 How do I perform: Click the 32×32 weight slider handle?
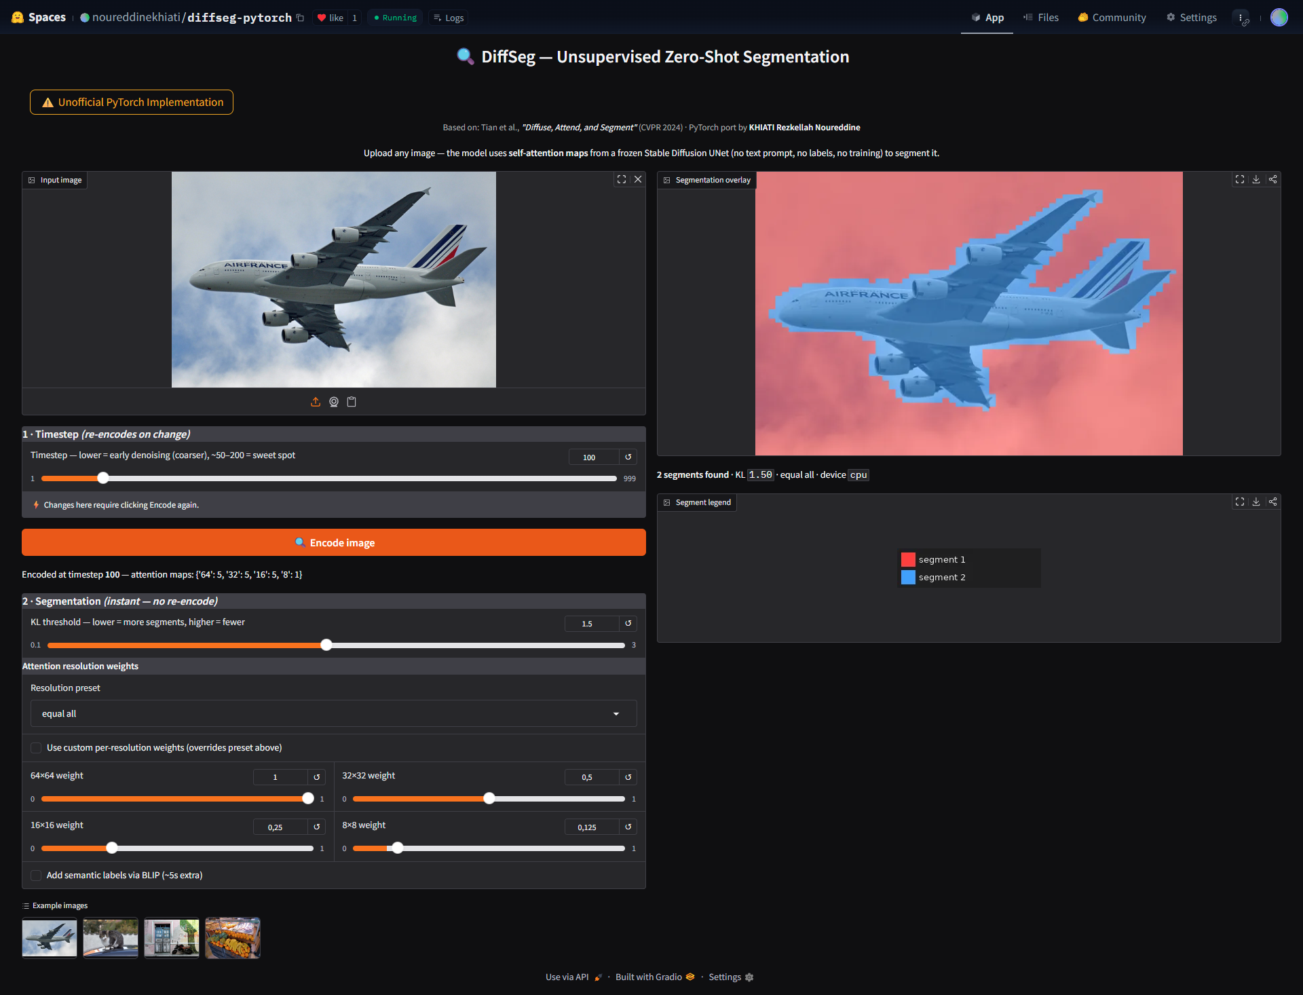coord(489,798)
